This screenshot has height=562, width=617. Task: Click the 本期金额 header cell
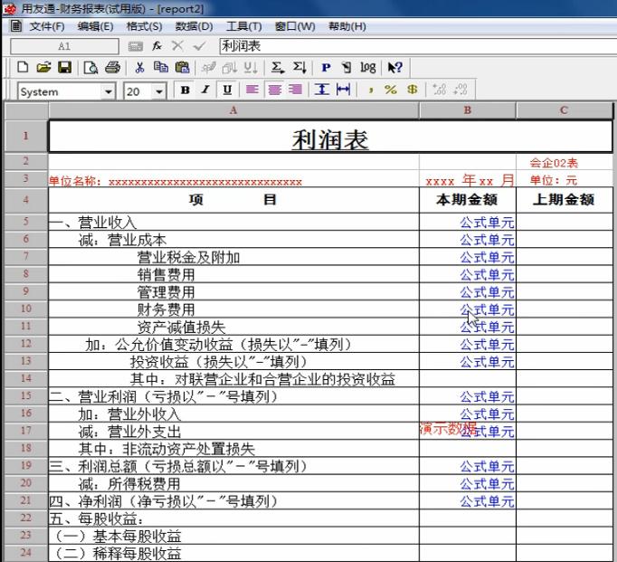pos(468,200)
